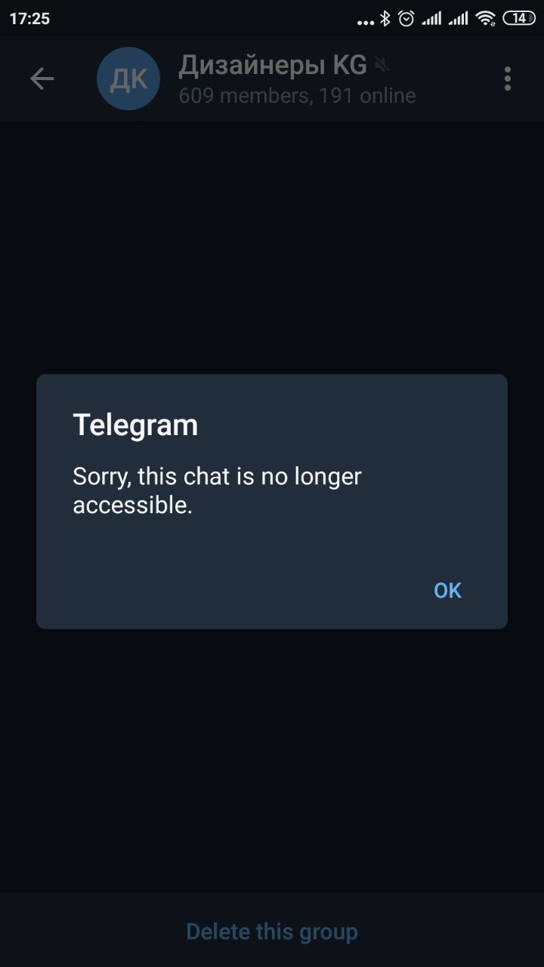Open the ДК group avatar

click(x=128, y=79)
